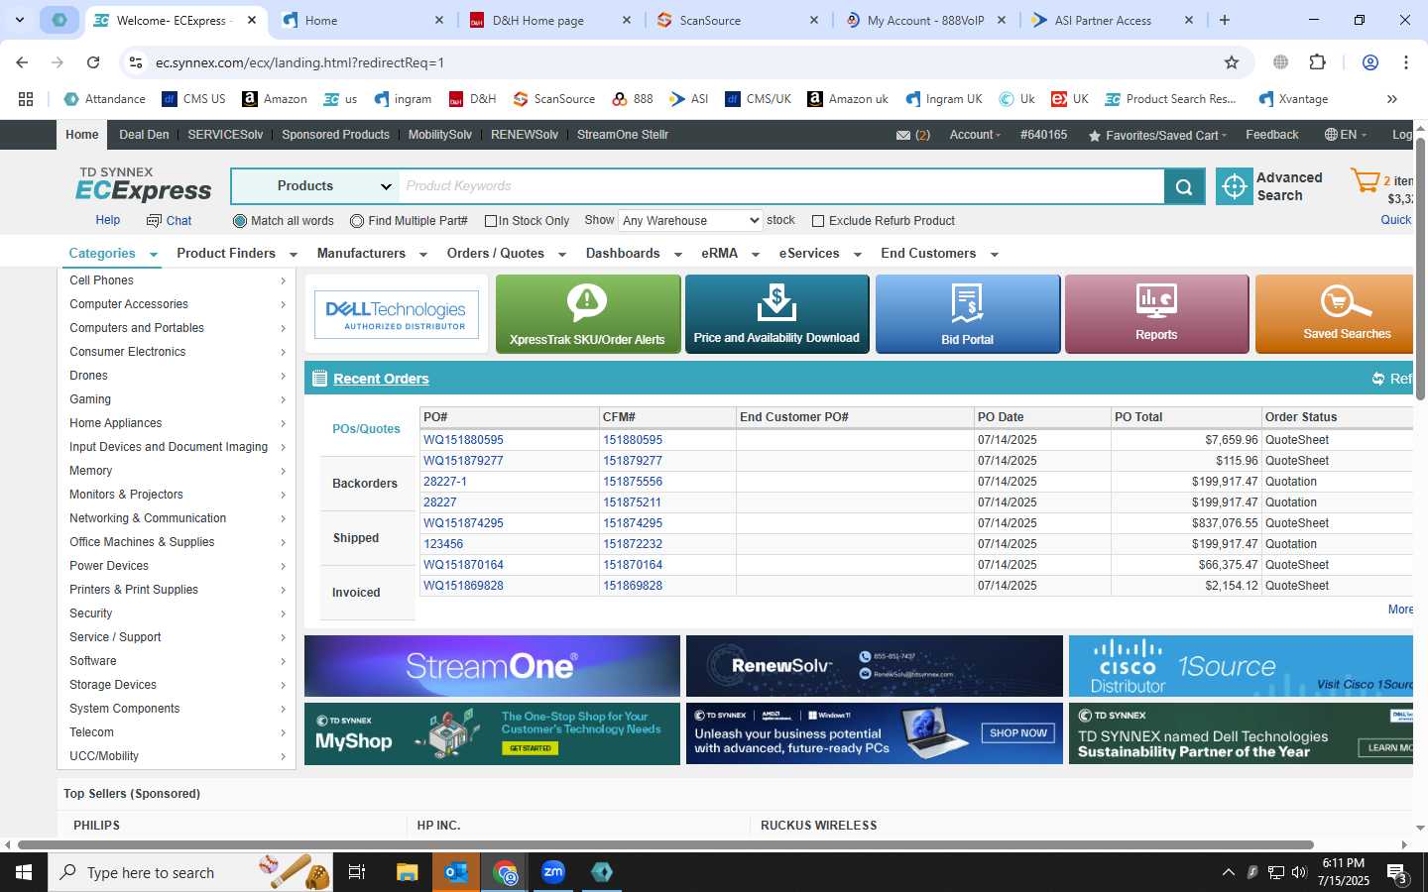Click the Help link
The image size is (1428, 892).
(x=108, y=220)
